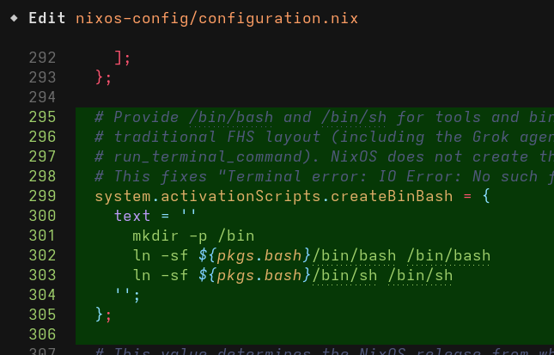Select line number 297
This screenshot has height=355, width=554.
[x=42, y=156]
